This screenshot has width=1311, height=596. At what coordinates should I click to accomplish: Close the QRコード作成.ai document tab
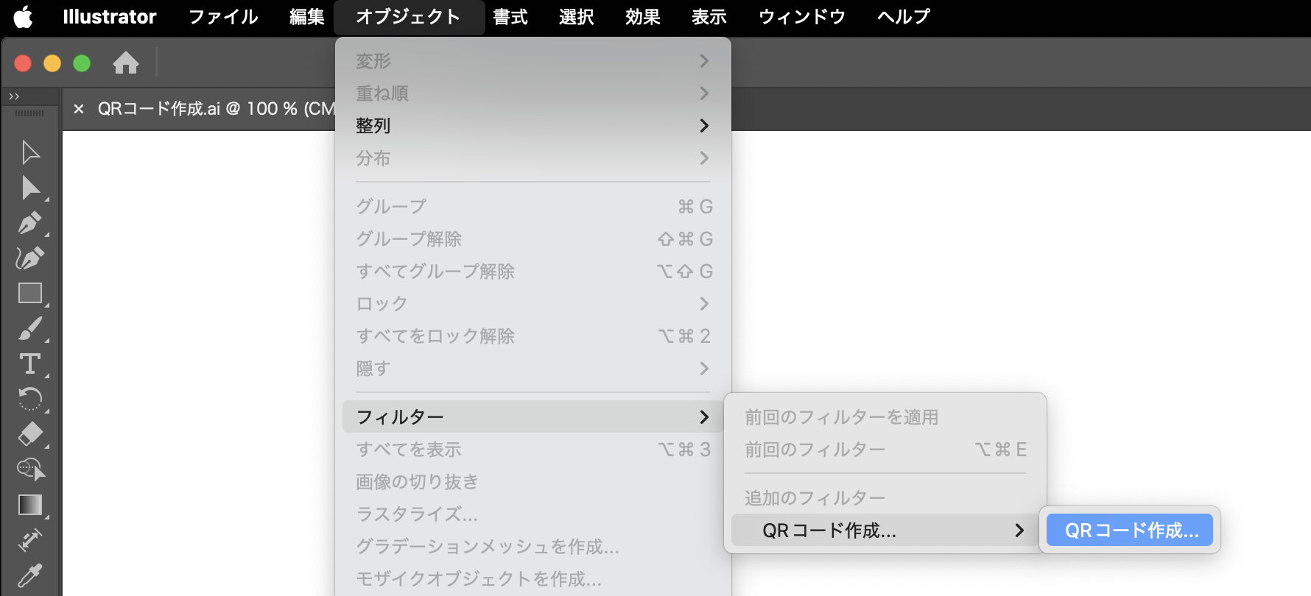79,109
